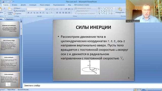
Task: Select the isosceles triangle shape
Action: (99, 11)
